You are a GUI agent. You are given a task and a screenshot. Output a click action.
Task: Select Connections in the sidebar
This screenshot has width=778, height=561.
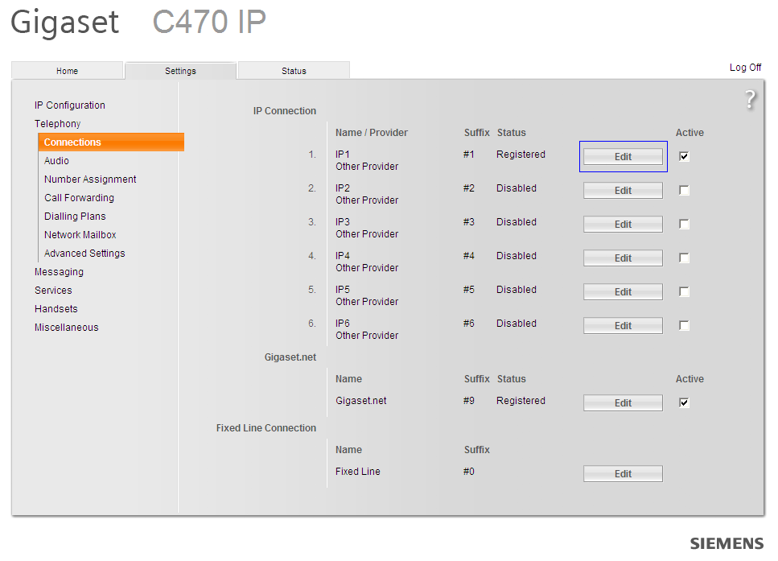(111, 142)
